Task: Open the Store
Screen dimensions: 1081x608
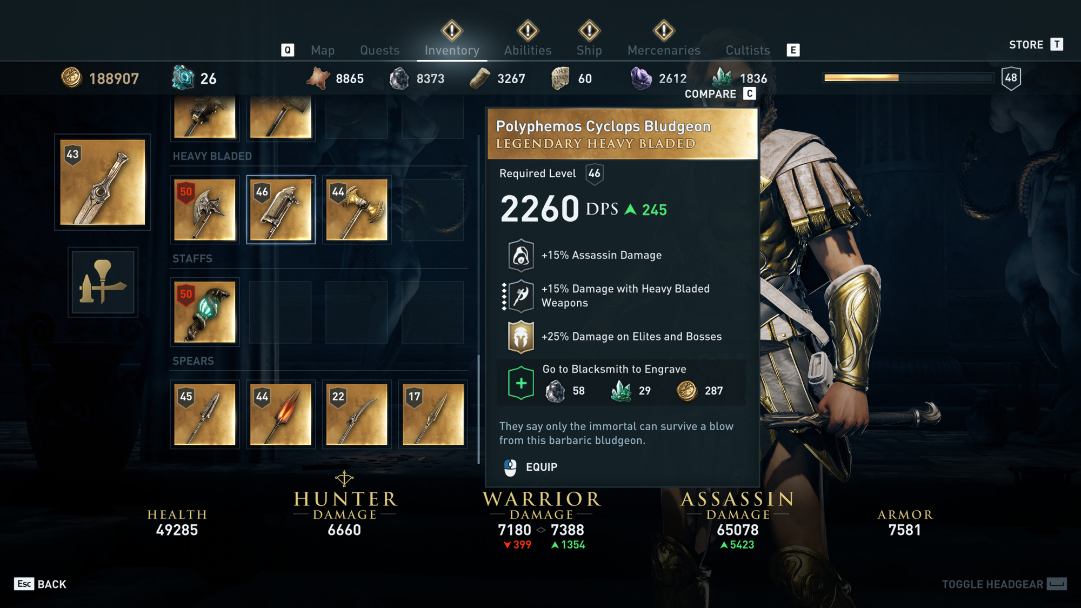Action: 1036,44
